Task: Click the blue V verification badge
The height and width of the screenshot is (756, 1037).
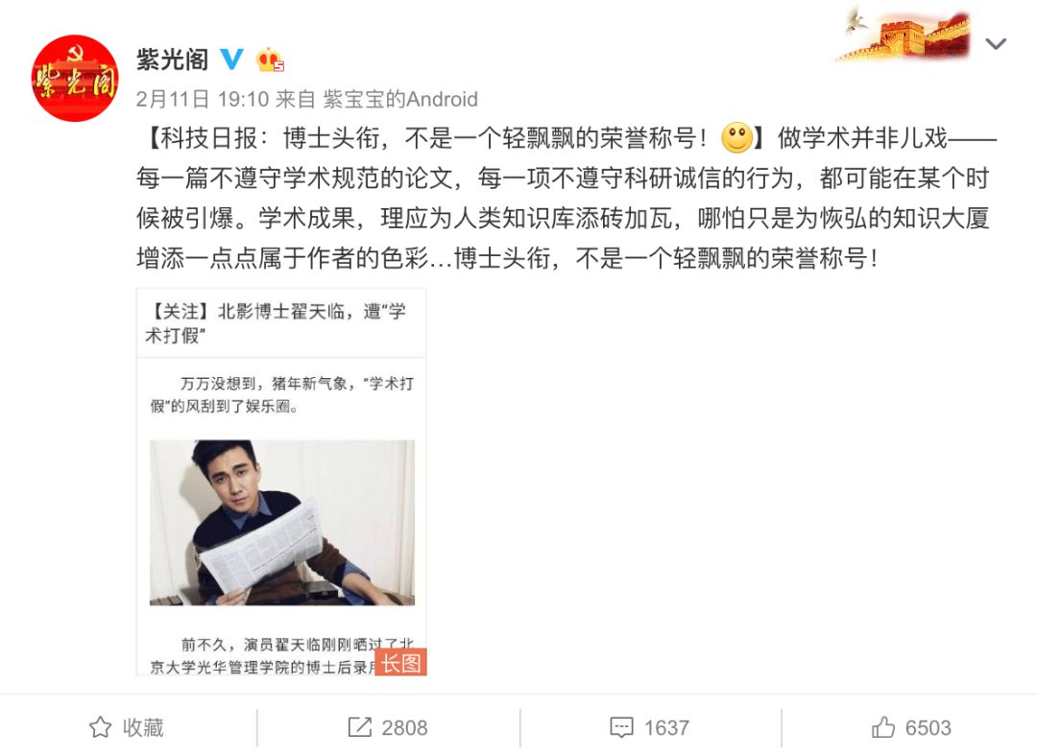Action: (x=231, y=59)
